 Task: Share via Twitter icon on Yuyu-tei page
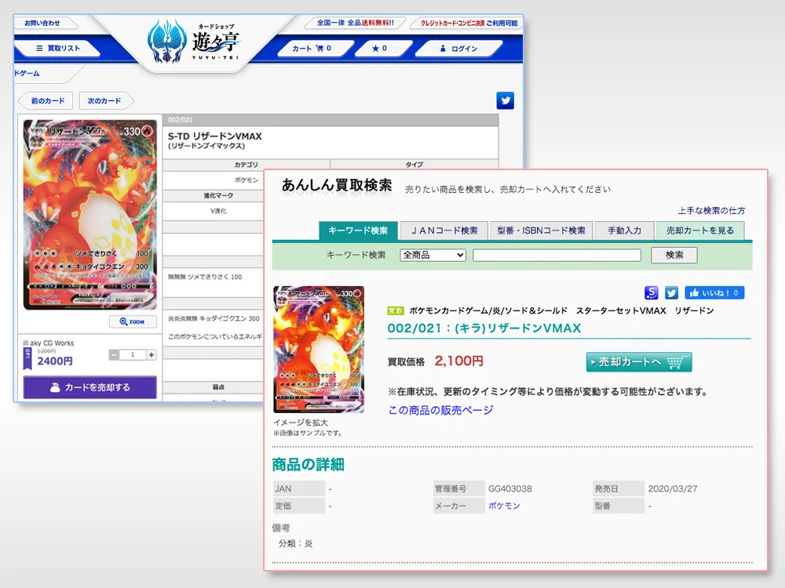click(x=505, y=100)
